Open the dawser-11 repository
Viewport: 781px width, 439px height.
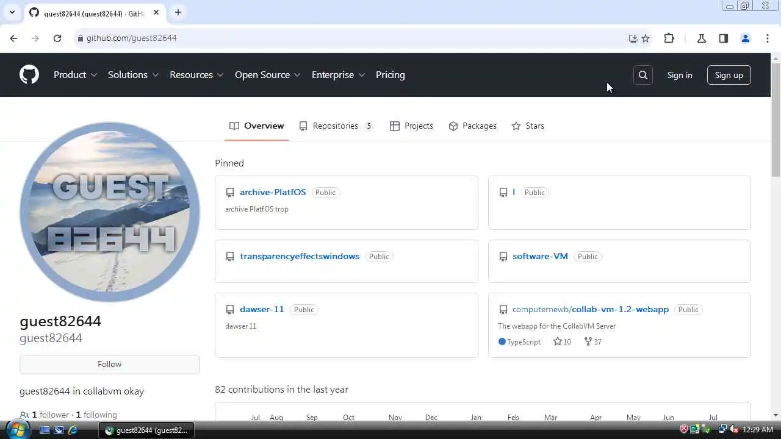[x=262, y=309]
